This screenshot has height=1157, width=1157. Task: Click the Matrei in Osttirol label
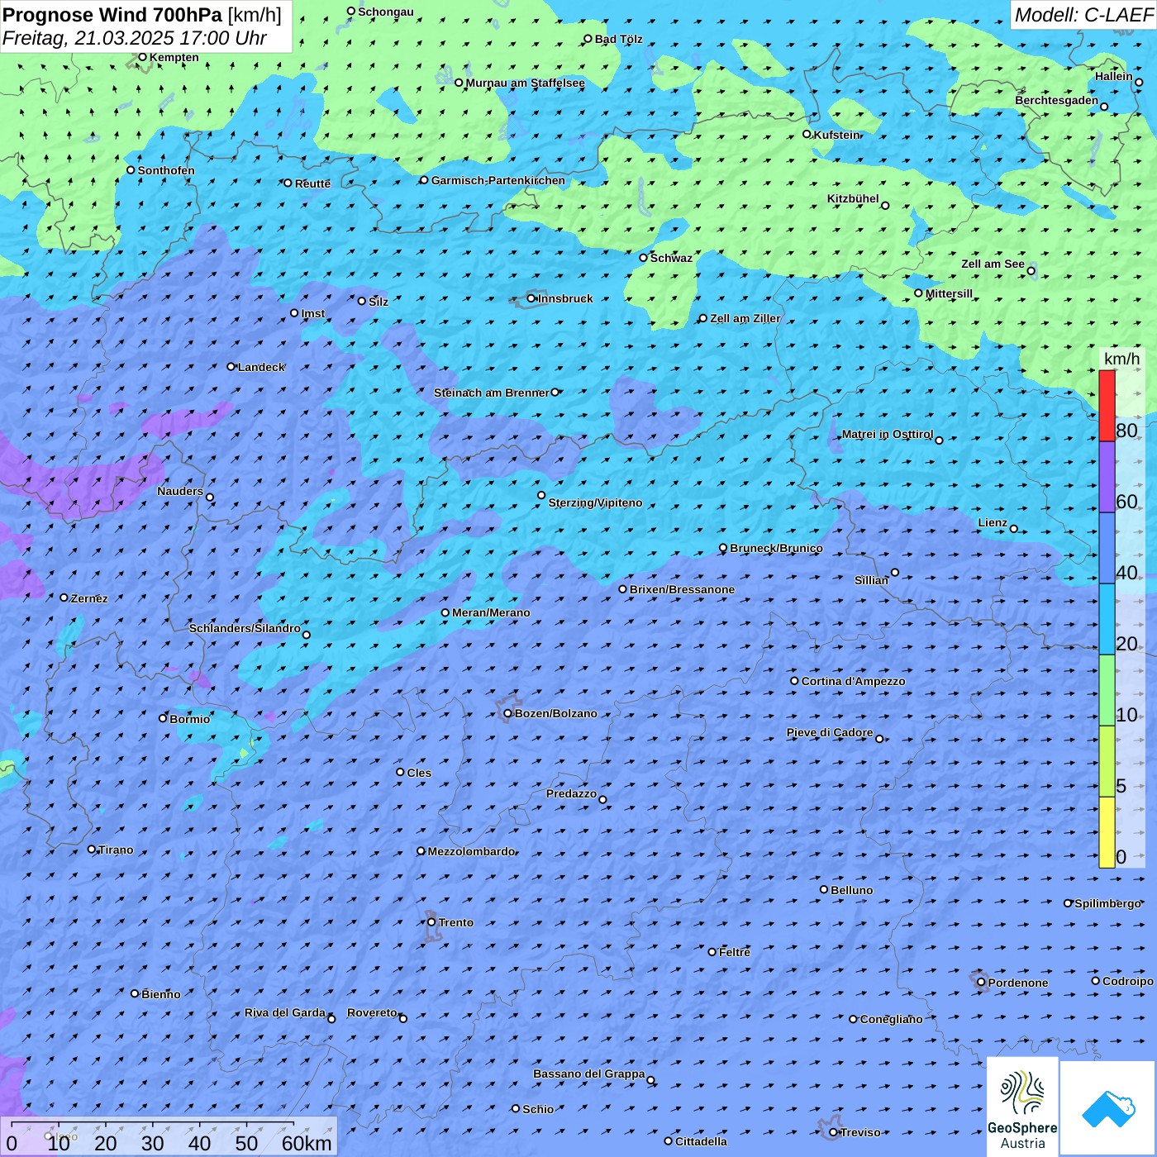(887, 434)
